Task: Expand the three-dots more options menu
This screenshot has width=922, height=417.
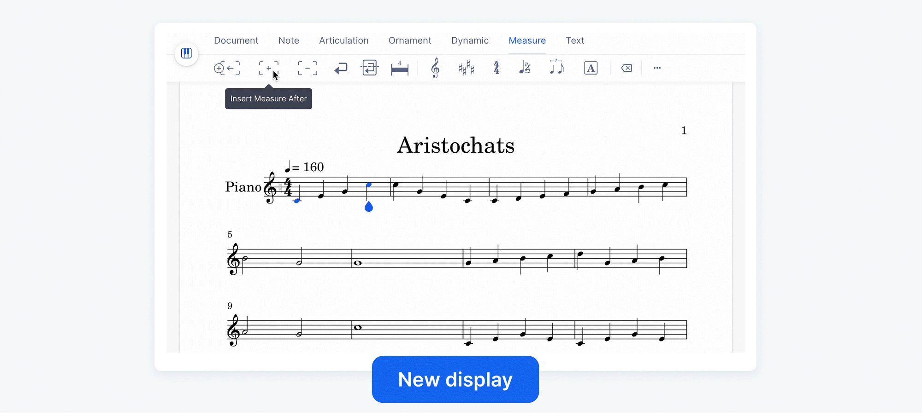Action: click(x=657, y=68)
